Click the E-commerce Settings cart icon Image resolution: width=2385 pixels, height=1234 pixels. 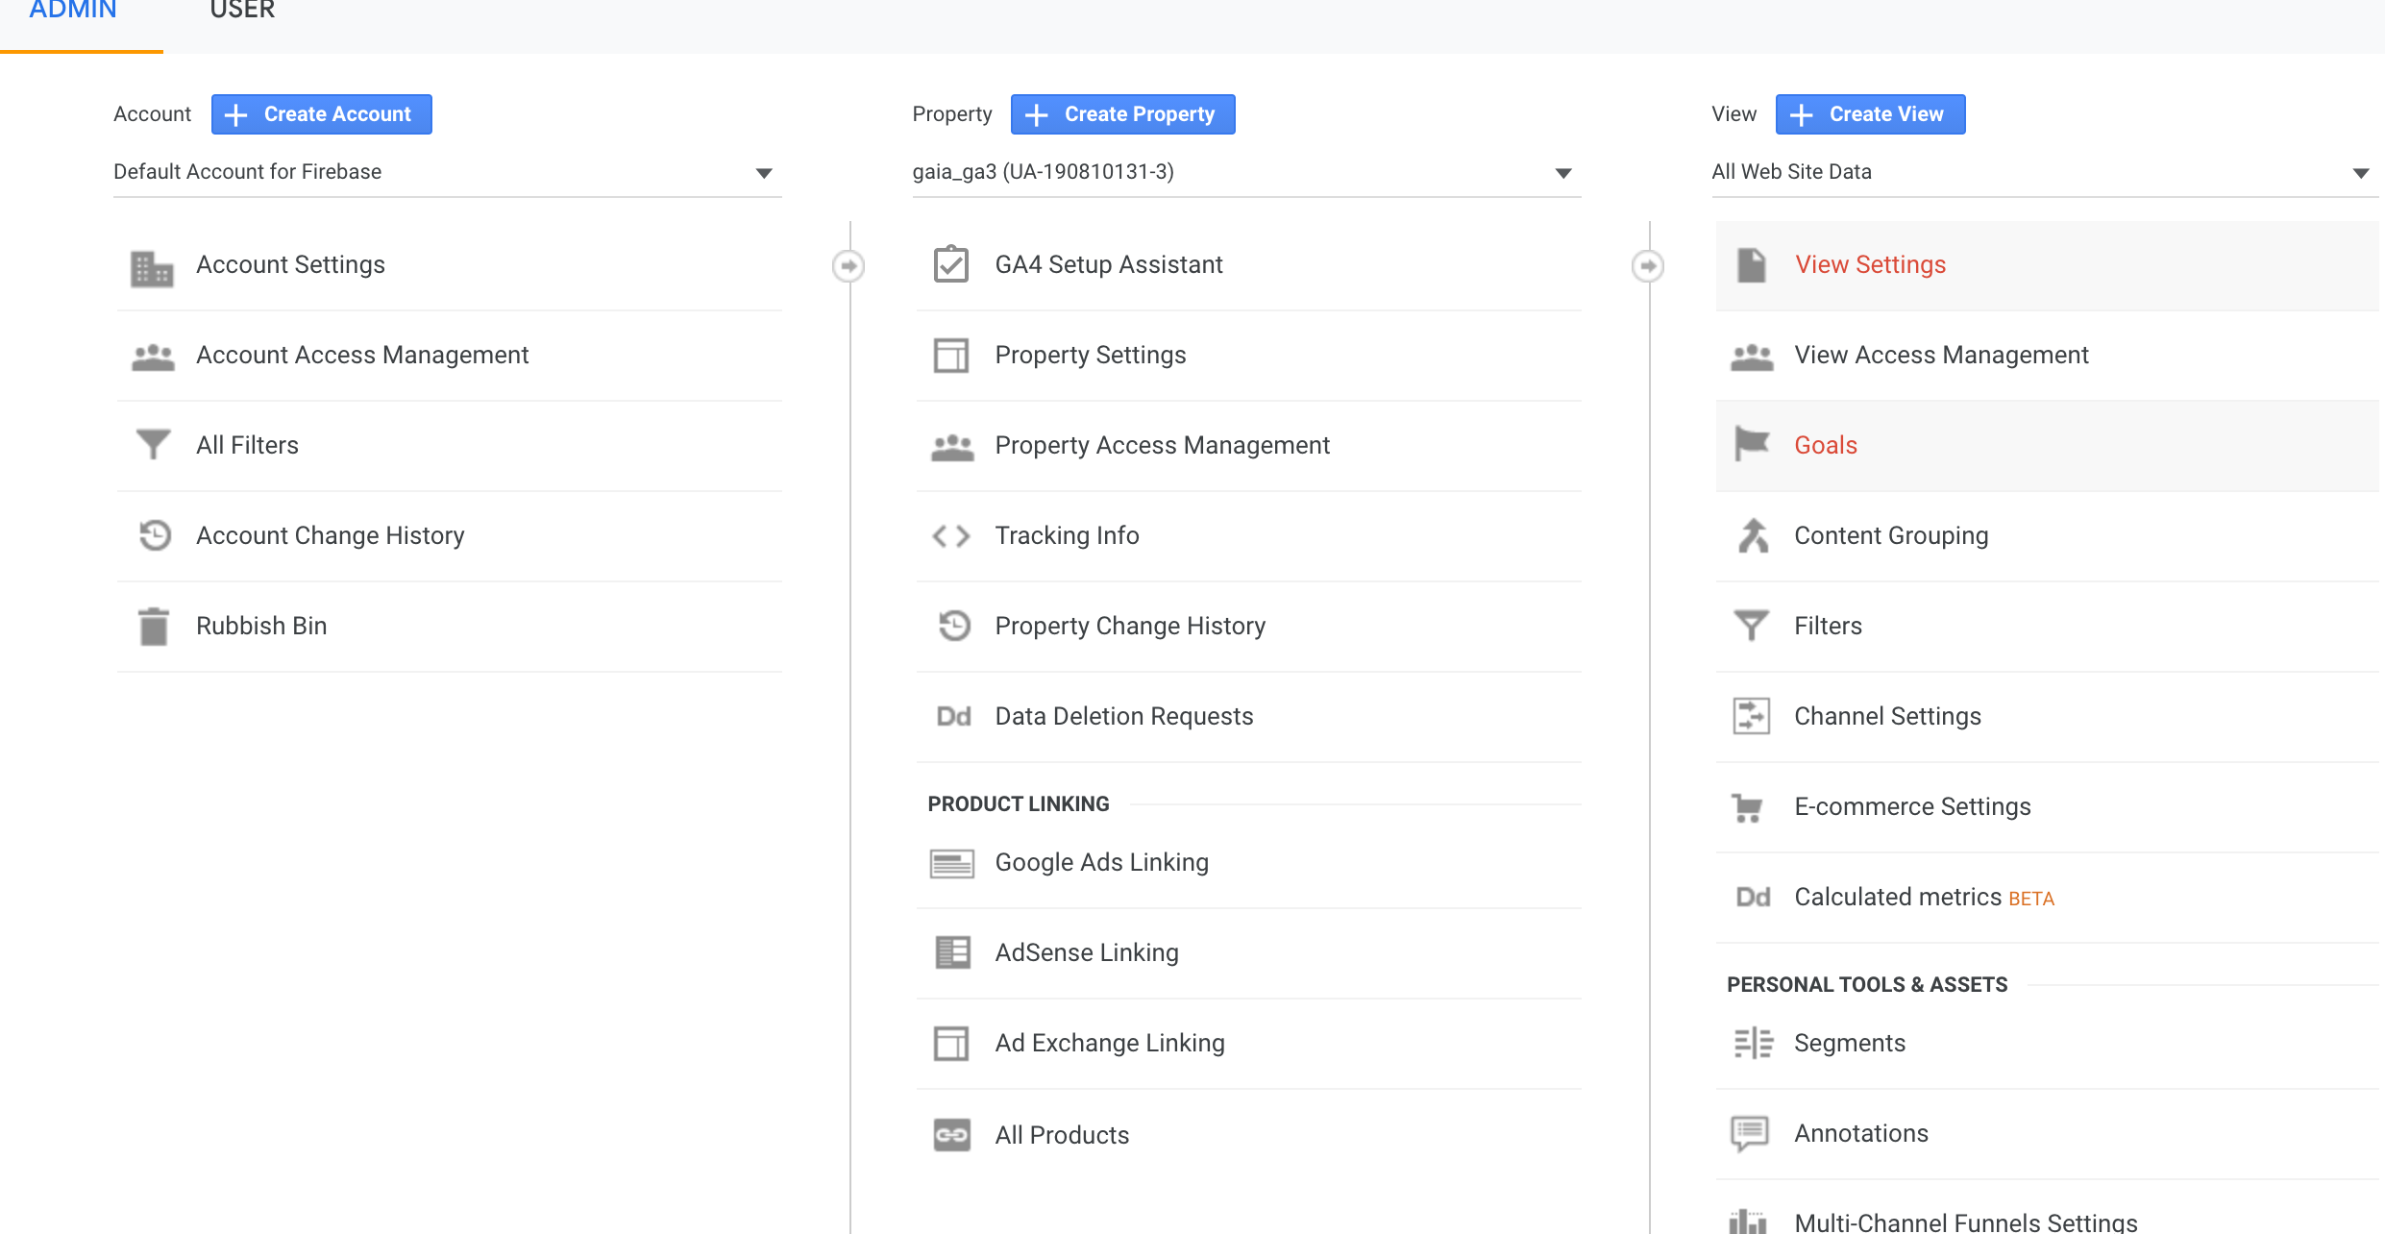[1748, 807]
